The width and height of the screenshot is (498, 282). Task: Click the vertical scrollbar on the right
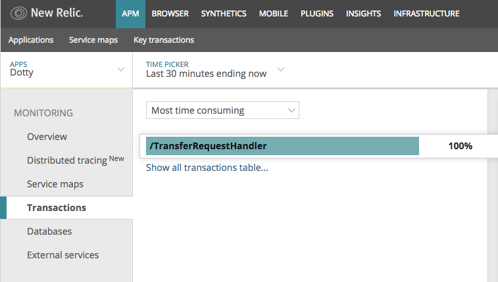pos(493,185)
